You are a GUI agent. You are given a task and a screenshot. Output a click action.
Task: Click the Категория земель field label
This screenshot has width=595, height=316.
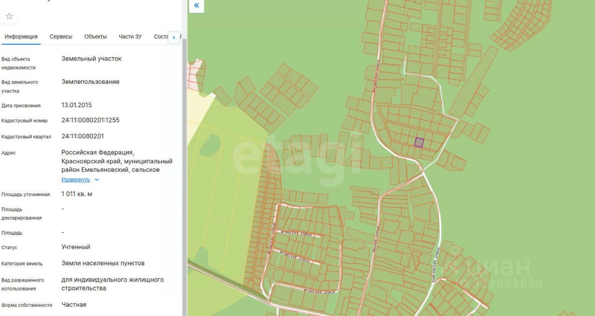(x=22, y=264)
